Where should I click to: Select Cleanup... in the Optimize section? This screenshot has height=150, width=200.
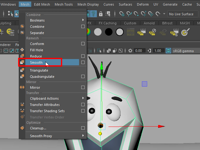tap(38, 128)
